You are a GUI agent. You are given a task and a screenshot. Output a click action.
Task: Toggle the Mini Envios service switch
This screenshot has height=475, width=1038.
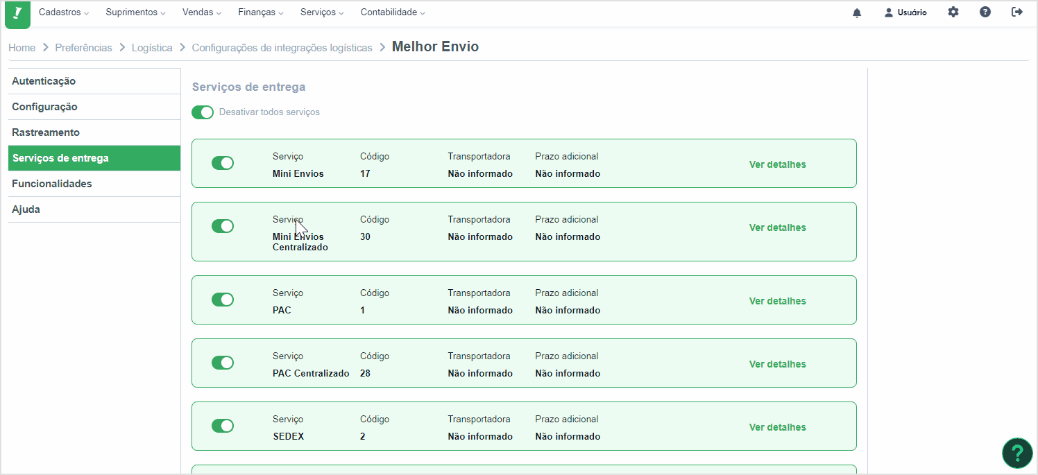coord(223,163)
